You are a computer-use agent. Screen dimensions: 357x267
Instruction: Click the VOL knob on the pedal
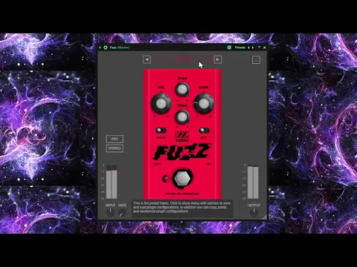161,103
